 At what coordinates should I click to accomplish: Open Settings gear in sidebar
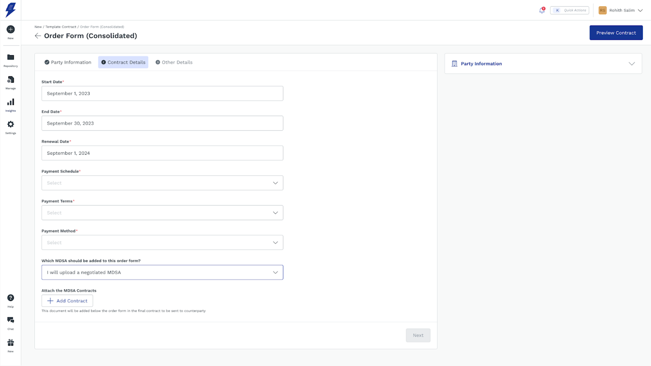[x=11, y=125]
